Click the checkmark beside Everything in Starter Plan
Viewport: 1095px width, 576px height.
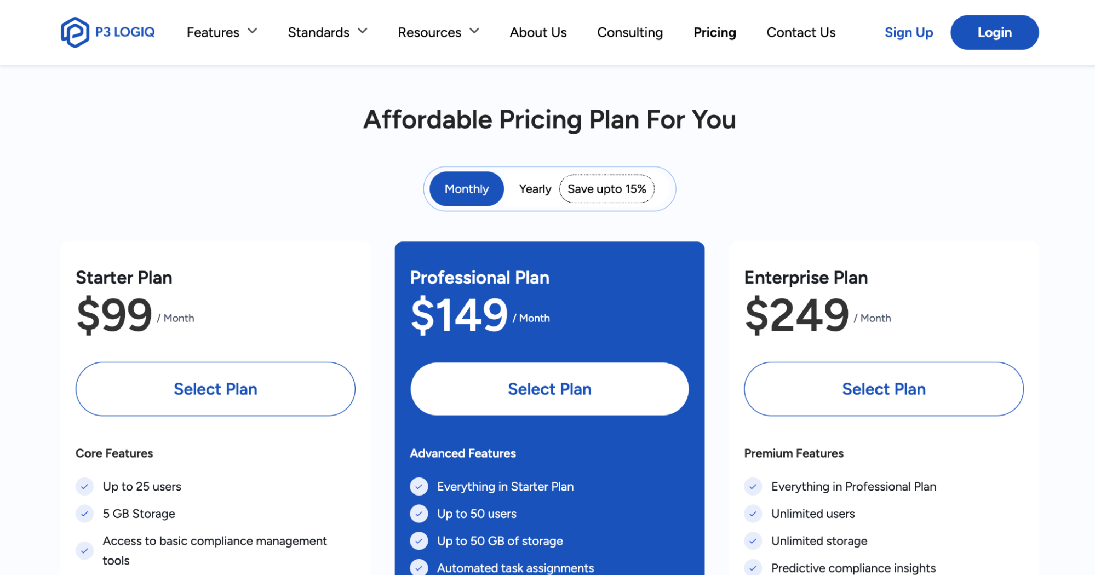click(x=418, y=486)
